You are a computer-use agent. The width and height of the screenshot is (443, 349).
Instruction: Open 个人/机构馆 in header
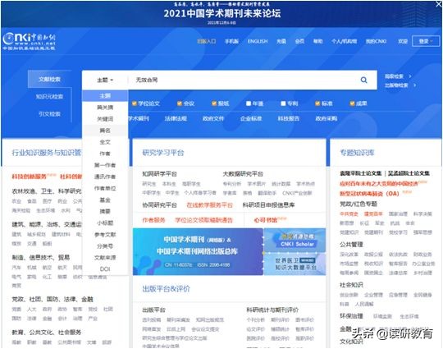coord(344,41)
